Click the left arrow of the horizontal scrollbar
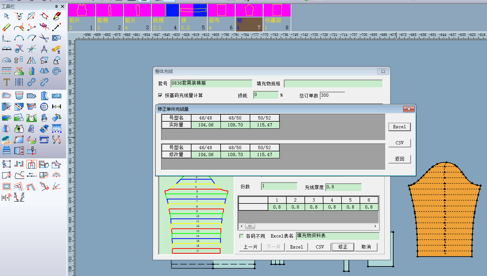Image resolution: width=487 pixels, height=276 pixels. click(x=241, y=226)
